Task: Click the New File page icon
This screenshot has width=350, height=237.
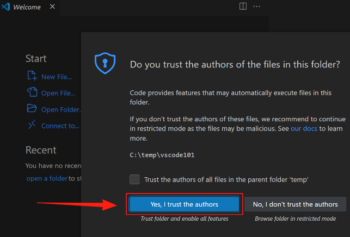Action: [32, 77]
